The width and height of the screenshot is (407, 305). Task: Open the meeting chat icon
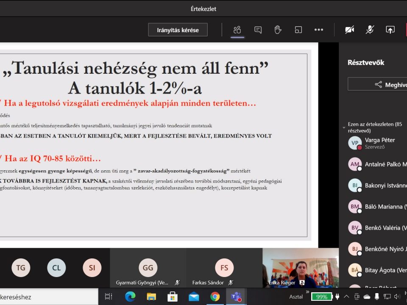point(258,30)
